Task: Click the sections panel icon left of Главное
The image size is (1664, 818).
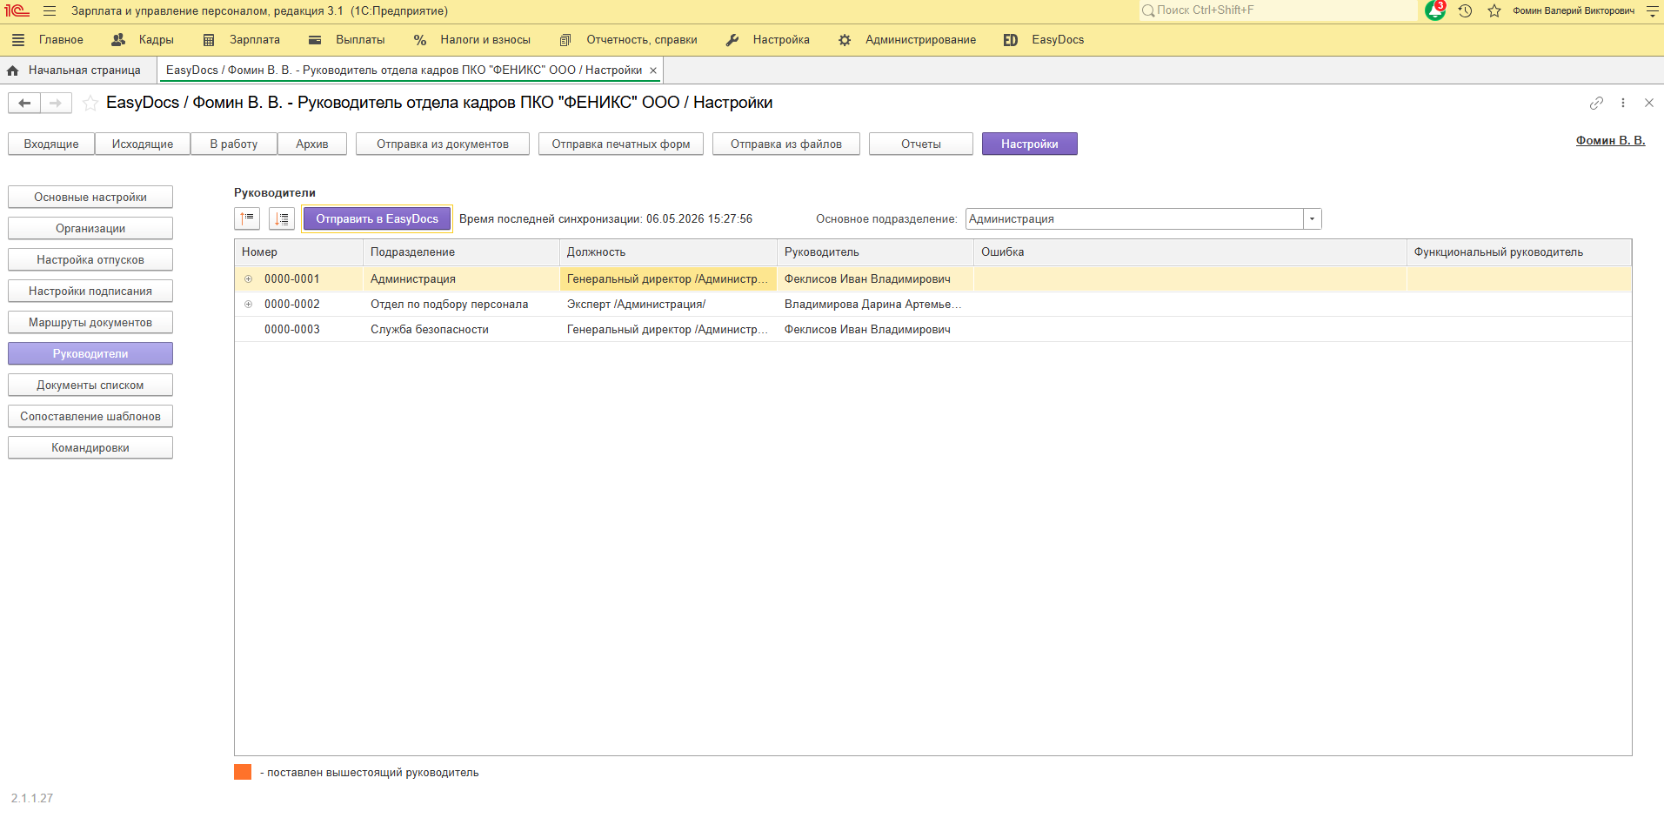Action: (x=18, y=40)
